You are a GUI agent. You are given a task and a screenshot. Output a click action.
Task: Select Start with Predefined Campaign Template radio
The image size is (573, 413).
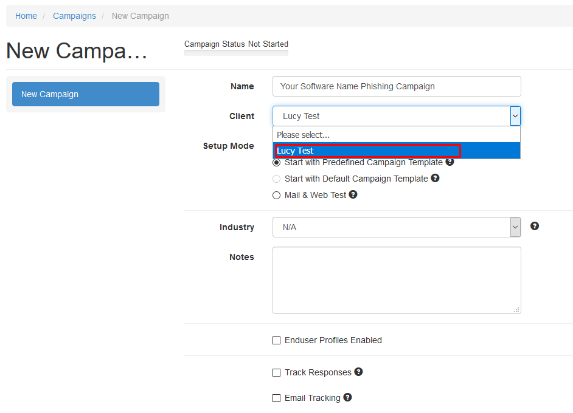(277, 162)
